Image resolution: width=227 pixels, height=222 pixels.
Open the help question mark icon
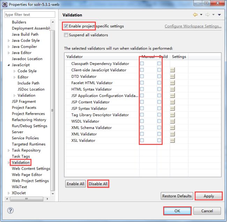10,210
